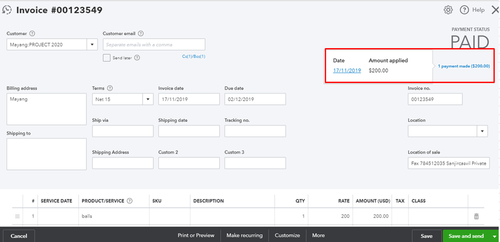Screen dimensions: 500x242
Task: Click the Due date field
Action: click(x=255, y=99)
